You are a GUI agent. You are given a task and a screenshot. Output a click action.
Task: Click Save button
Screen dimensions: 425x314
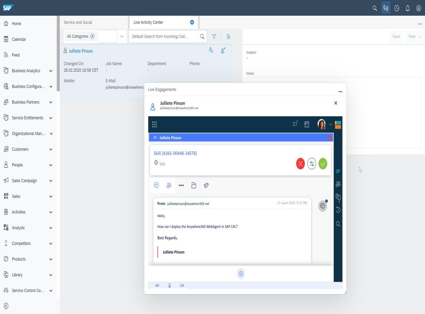396,36
